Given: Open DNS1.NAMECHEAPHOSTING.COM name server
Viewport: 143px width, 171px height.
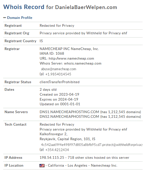Looking at the screenshot, I should (69, 112).
